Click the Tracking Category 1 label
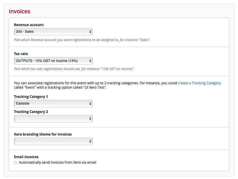Viewport: 238px width, 179px height. tap(31, 97)
